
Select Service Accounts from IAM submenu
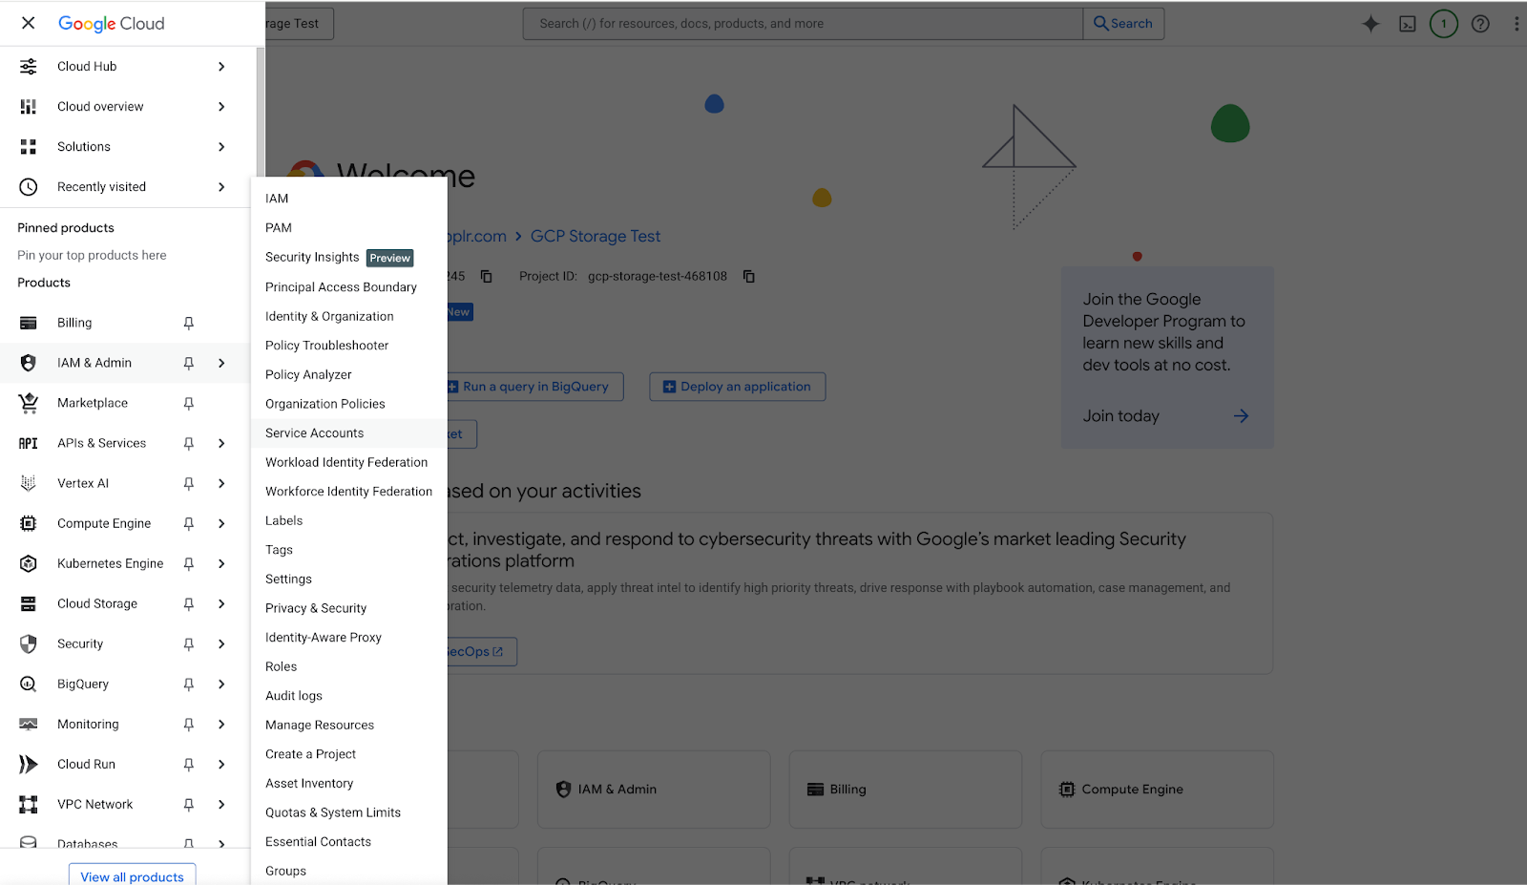[x=315, y=433]
